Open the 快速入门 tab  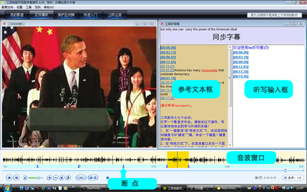pyautogui.click(x=90, y=15)
